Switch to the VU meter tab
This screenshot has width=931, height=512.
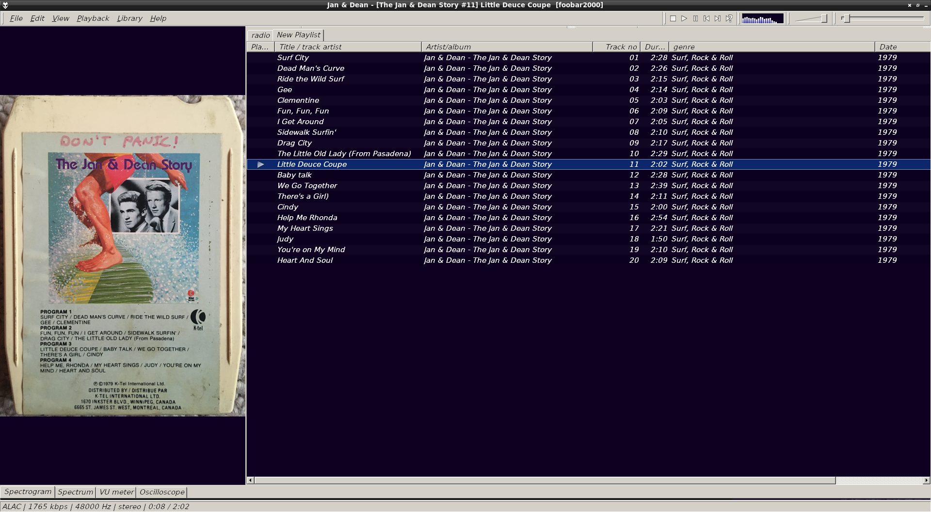[x=116, y=492]
